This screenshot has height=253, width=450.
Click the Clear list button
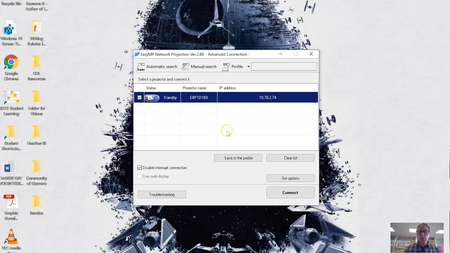pyautogui.click(x=290, y=158)
